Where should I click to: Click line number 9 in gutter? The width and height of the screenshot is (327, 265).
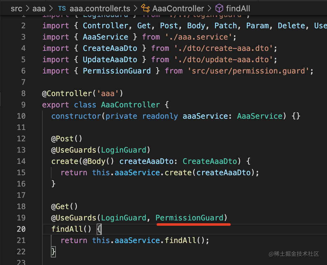(x=23, y=105)
